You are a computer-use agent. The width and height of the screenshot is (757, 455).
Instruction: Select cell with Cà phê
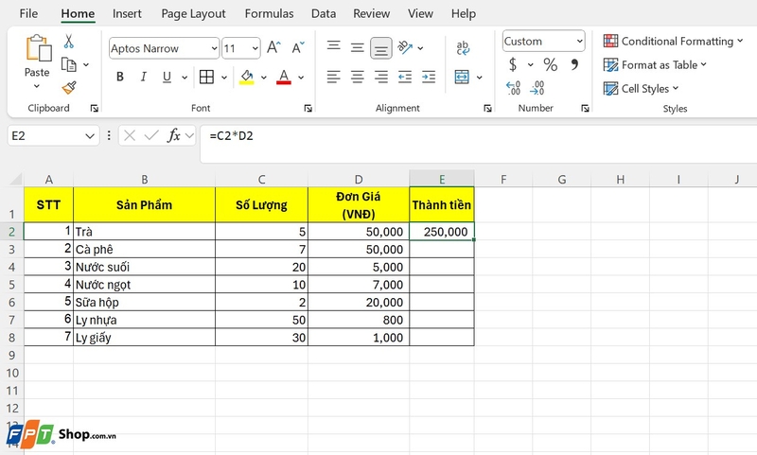pyautogui.click(x=145, y=250)
